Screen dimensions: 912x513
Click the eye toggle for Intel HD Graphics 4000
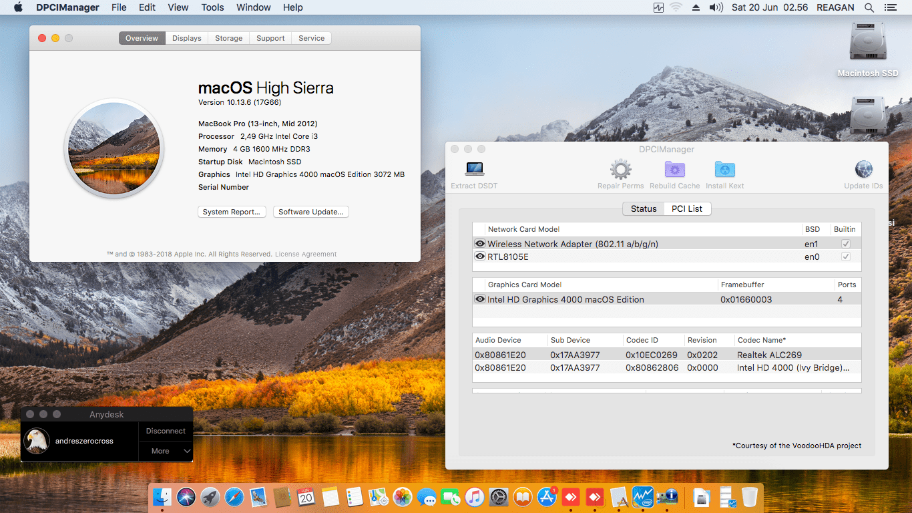(x=480, y=299)
